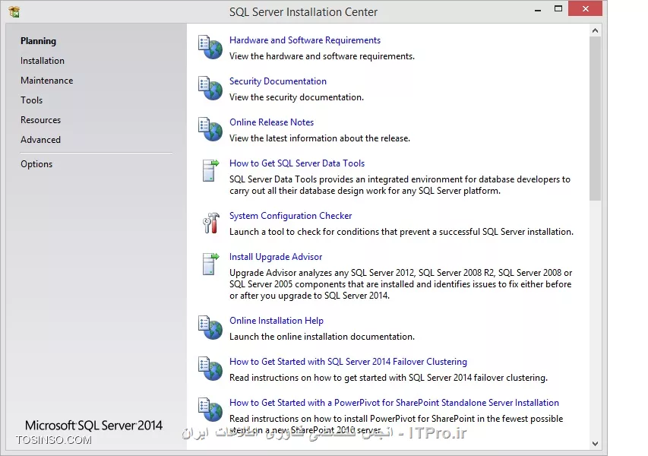648x456 pixels.
Task: Open the Hardware and Software Requirements link
Action: tap(305, 40)
